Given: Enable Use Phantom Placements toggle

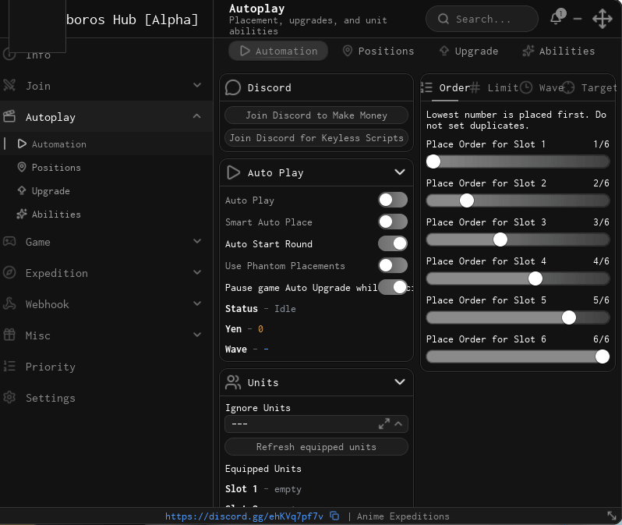Looking at the screenshot, I should coord(393,265).
